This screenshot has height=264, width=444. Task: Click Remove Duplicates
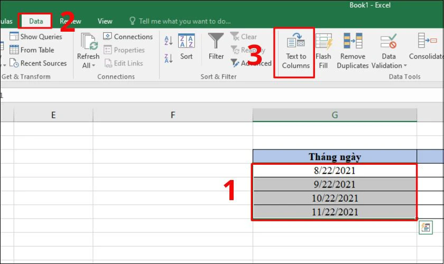pos(353,51)
